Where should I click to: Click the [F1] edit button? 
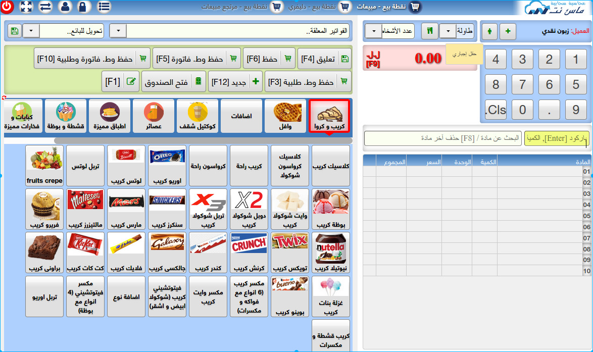[120, 82]
